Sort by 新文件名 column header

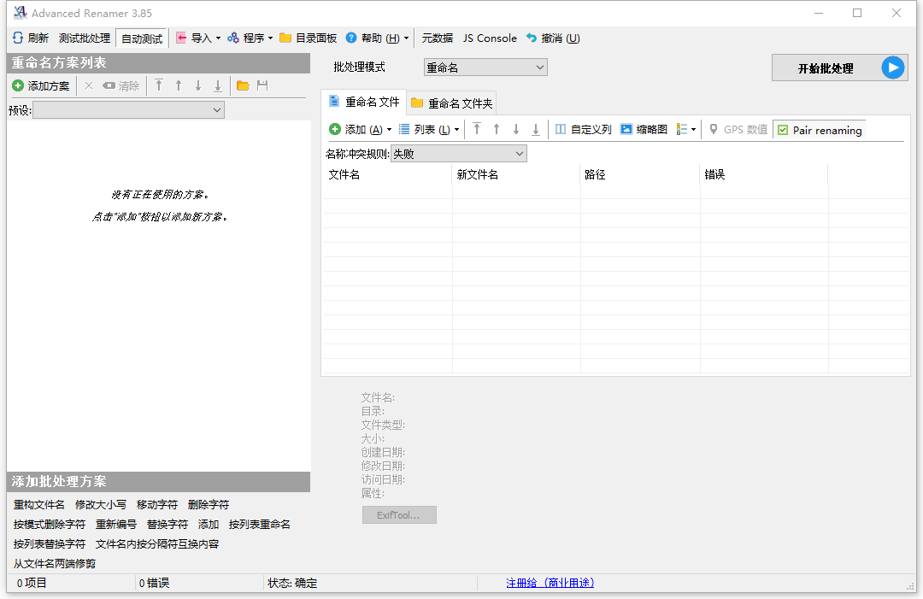click(x=516, y=175)
